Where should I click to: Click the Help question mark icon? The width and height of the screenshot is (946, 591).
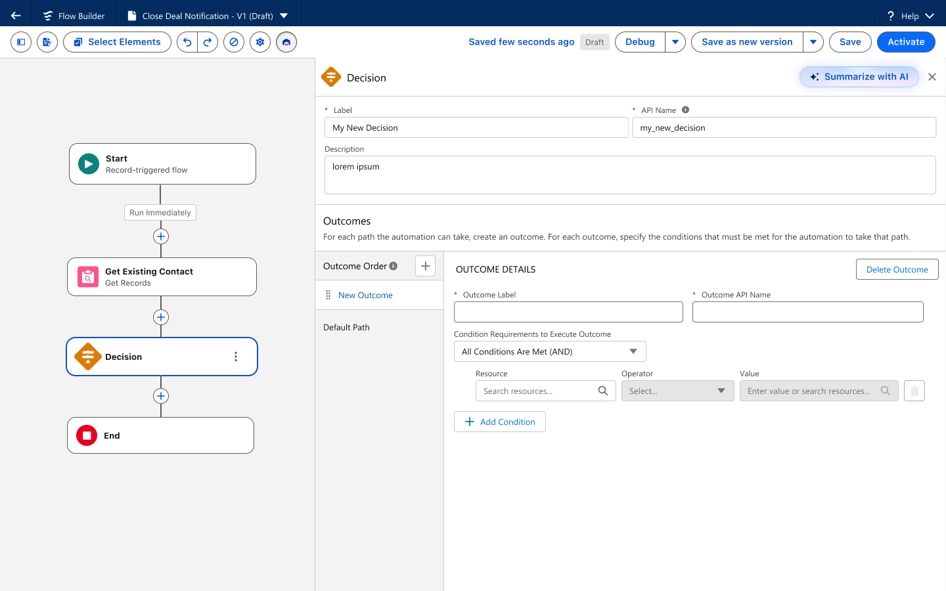[x=891, y=16]
